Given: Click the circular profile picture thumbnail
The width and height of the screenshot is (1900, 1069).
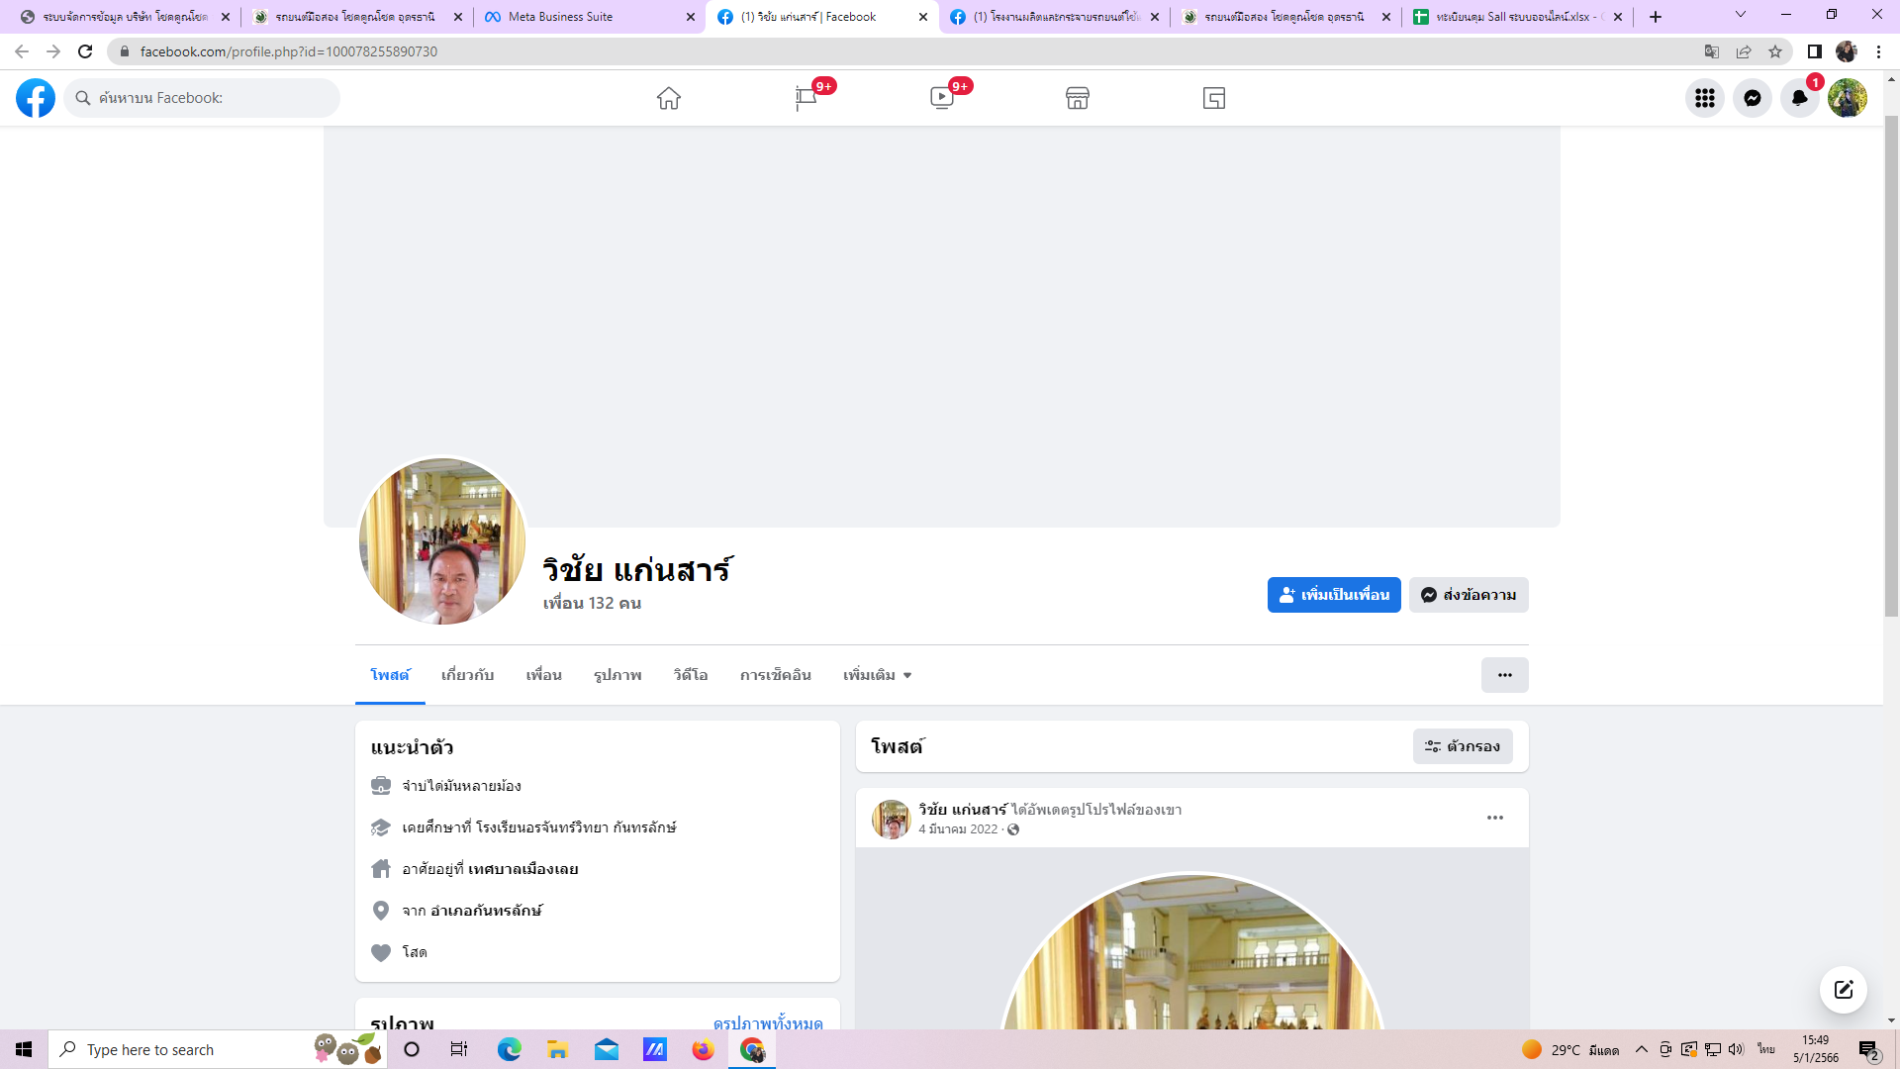Looking at the screenshot, I should [442, 541].
